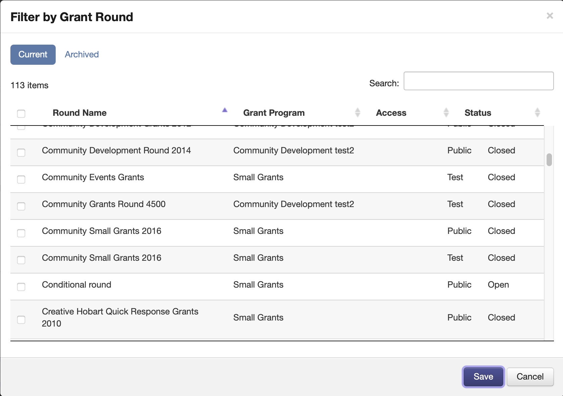Sort by Access column arrows
The height and width of the screenshot is (396, 563).
pos(446,112)
